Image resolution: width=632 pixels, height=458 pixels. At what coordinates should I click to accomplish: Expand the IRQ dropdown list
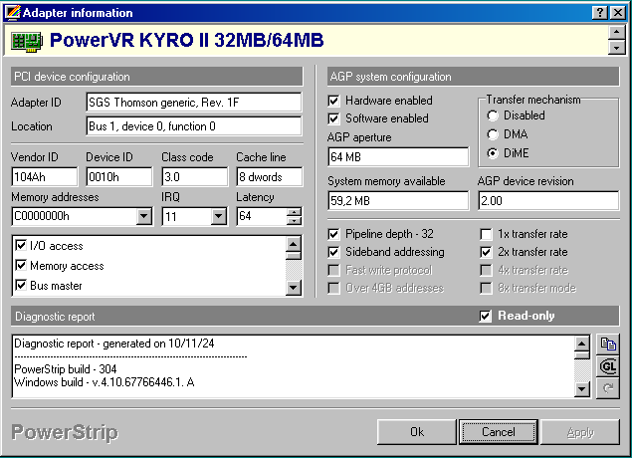(x=220, y=216)
